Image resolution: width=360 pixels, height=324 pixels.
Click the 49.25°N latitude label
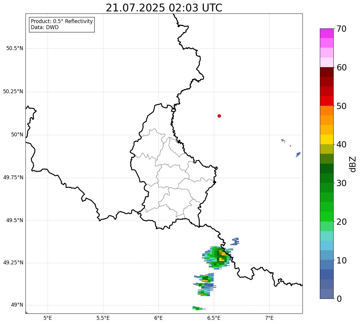(13, 263)
